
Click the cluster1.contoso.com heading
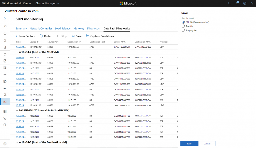(x=22, y=11)
